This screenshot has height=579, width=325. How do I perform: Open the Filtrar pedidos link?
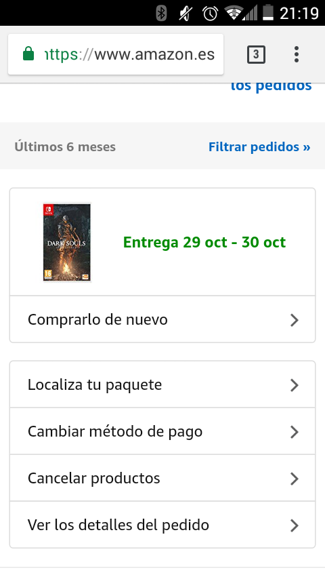(x=259, y=146)
